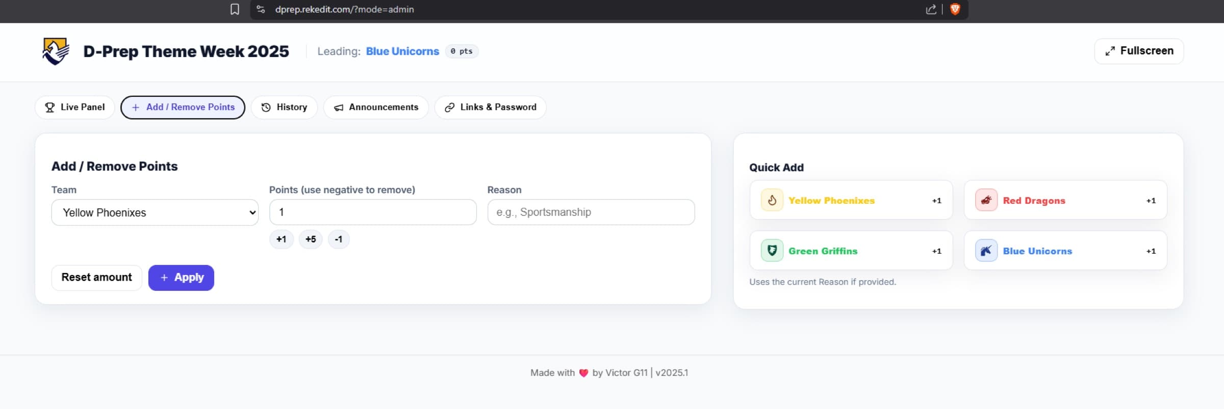Click the Quick Add heading

[776, 168]
